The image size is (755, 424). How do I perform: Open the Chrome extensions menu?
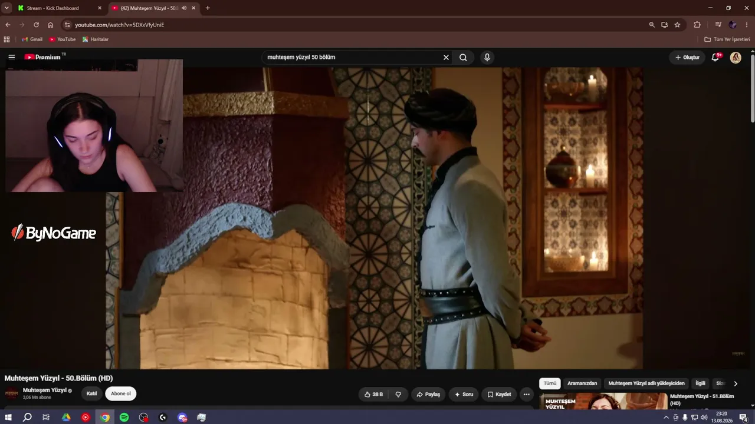coord(697,25)
